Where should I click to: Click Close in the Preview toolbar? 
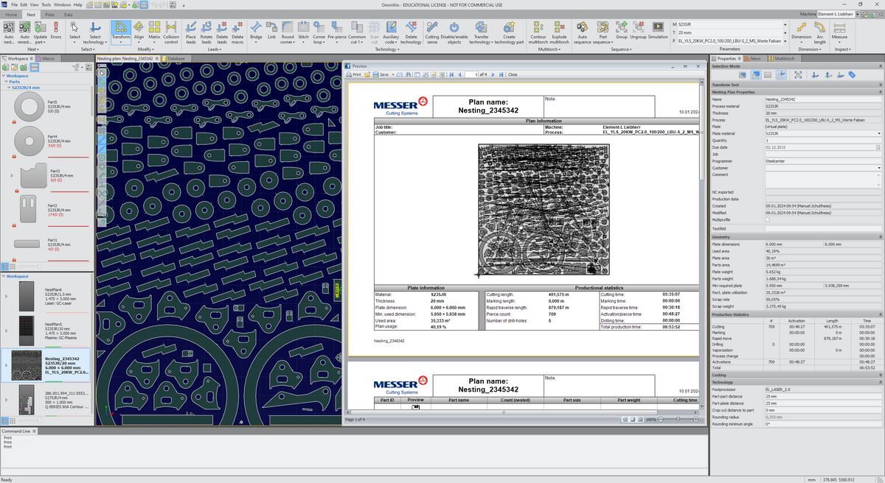click(512, 74)
